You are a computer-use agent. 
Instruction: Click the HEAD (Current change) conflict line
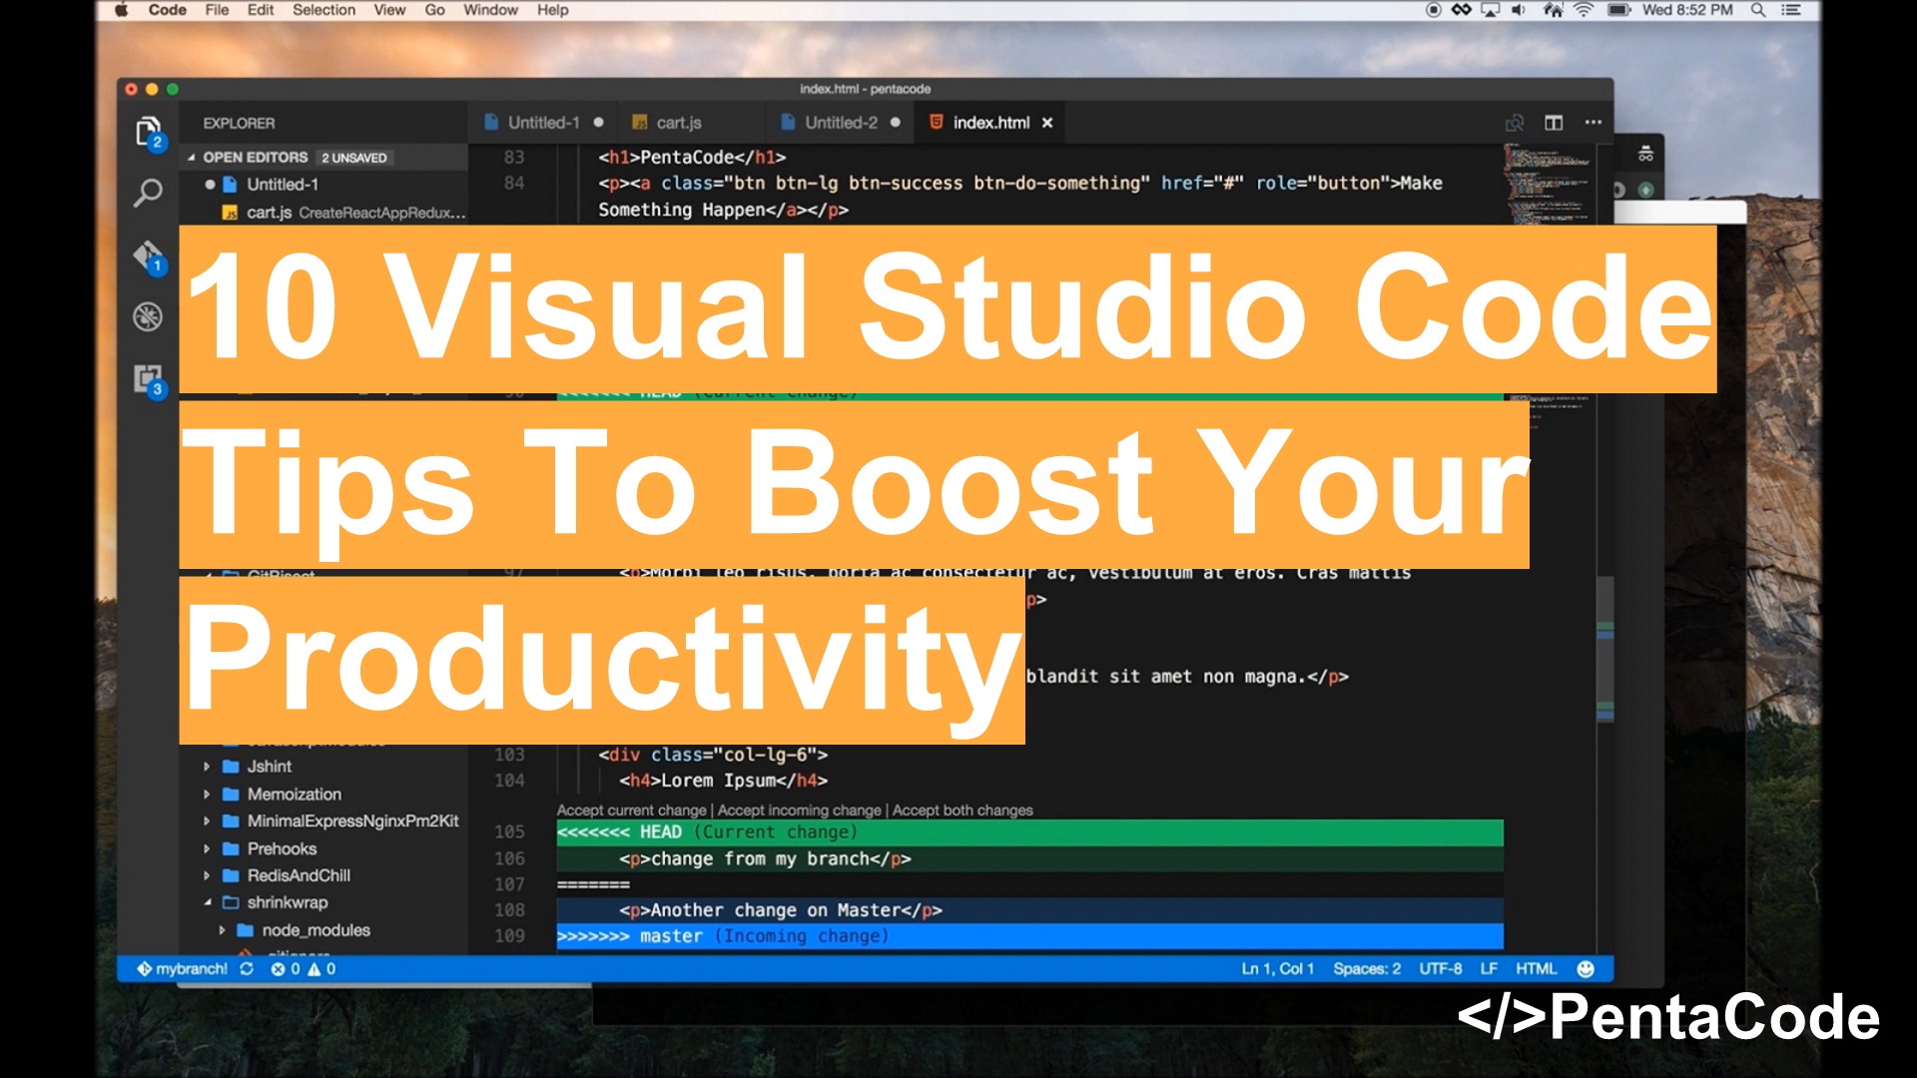[x=1029, y=832]
